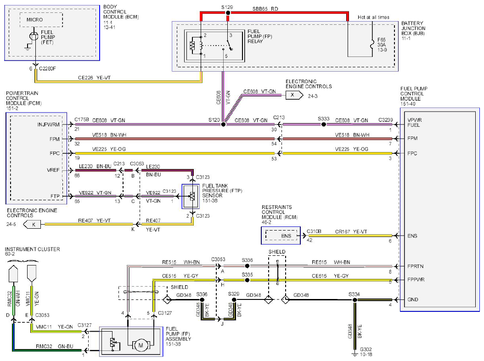The width and height of the screenshot is (484, 361).
Task: Click the FTP pin label in the PCM
Action: point(55,196)
